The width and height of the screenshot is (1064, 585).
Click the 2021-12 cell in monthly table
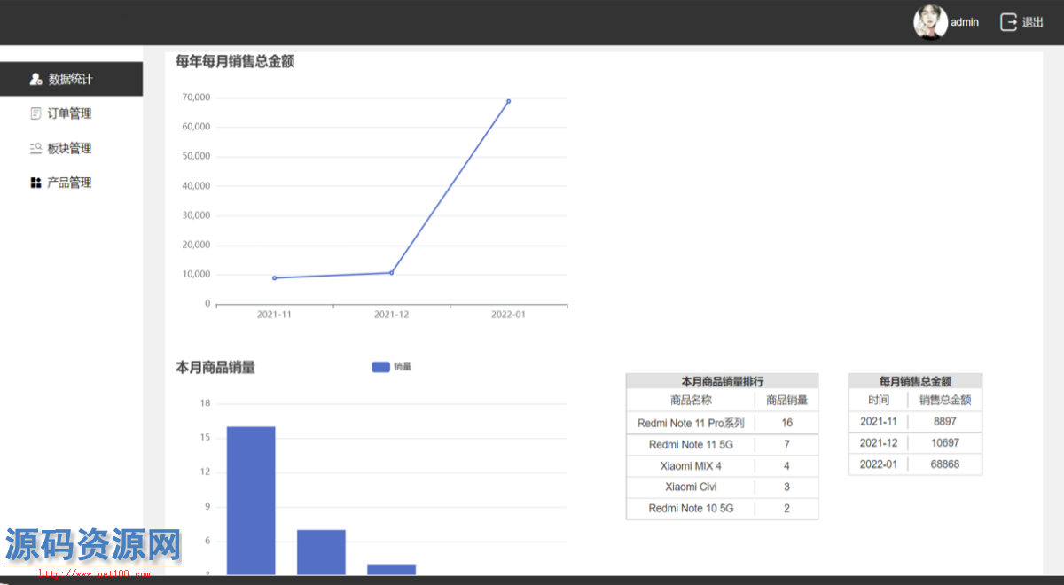(879, 443)
